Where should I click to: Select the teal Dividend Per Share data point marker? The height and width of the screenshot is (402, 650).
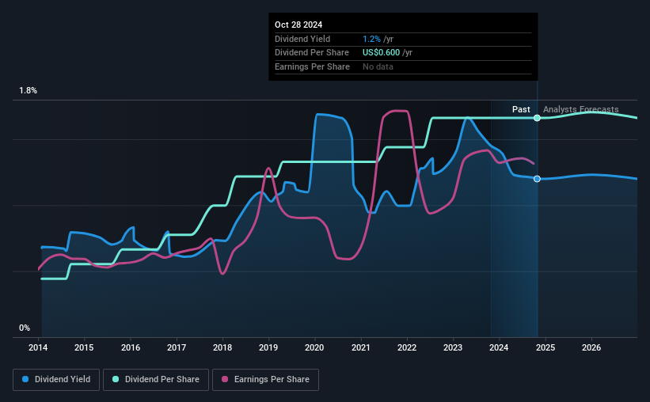[537, 118]
